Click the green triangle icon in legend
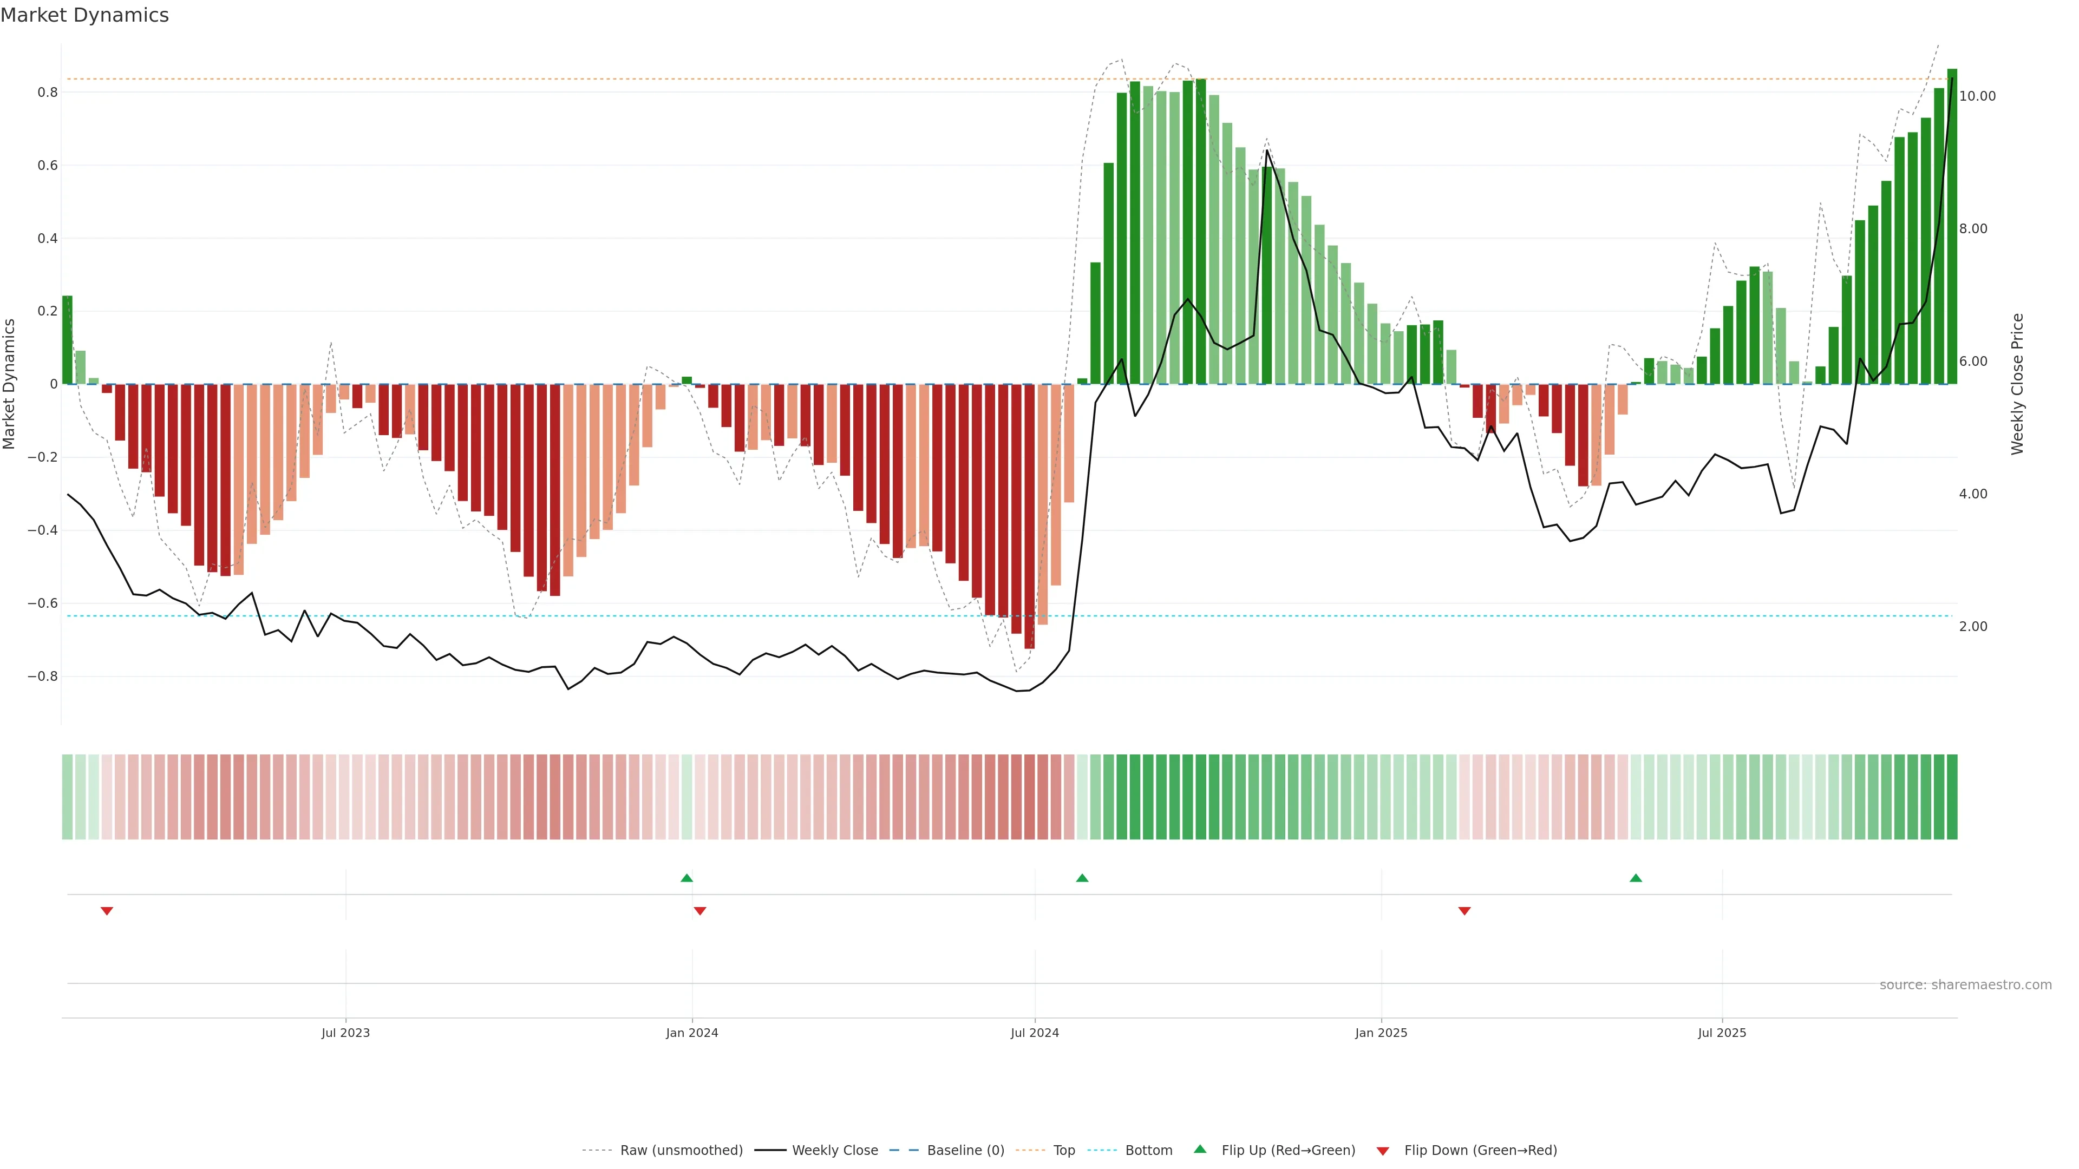Image resolution: width=2079 pixels, height=1169 pixels. pyautogui.click(x=1200, y=1150)
